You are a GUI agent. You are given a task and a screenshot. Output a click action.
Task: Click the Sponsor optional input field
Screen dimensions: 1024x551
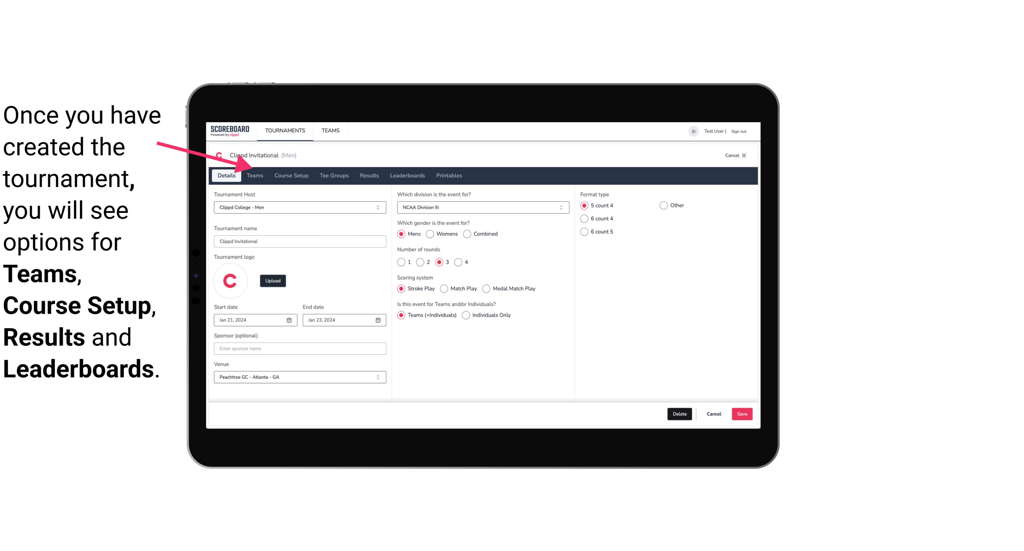[300, 348]
